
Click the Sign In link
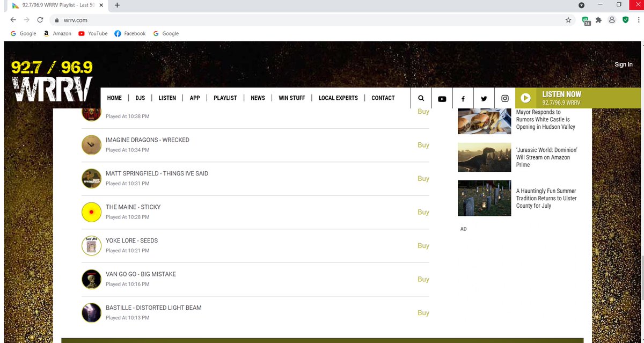624,64
